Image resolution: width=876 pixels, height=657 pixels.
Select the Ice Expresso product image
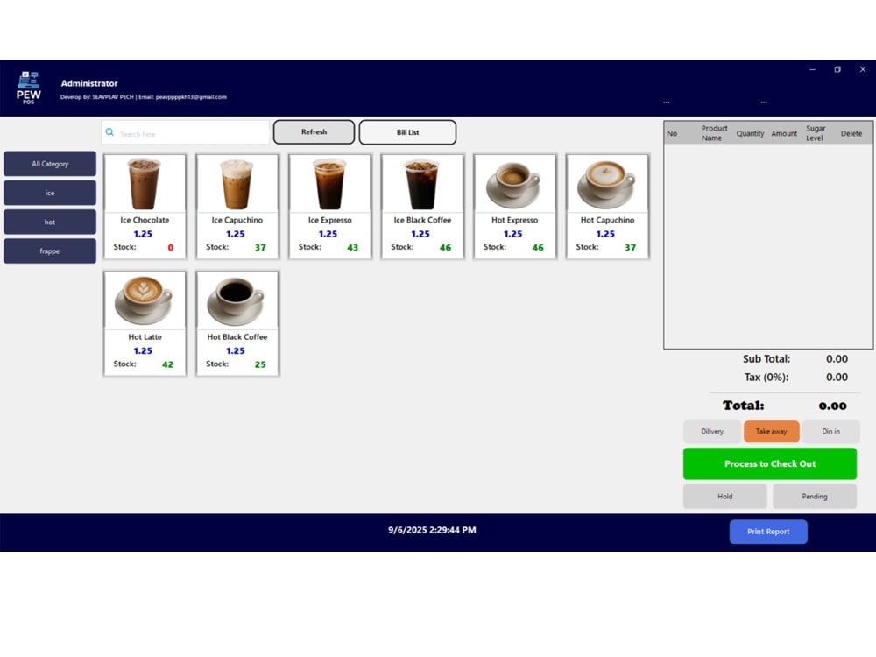click(x=329, y=184)
